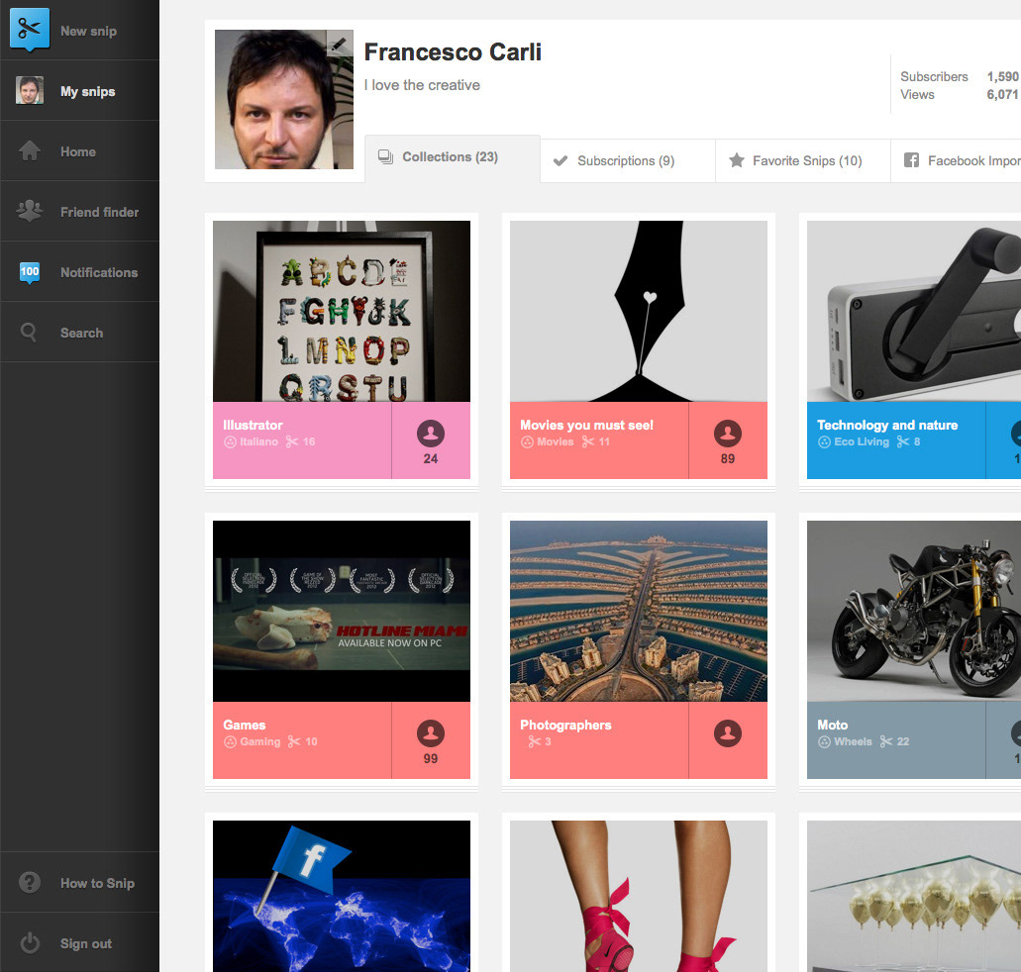1021x972 pixels.
Task: Open Technology and nature collection title
Action: [887, 425]
